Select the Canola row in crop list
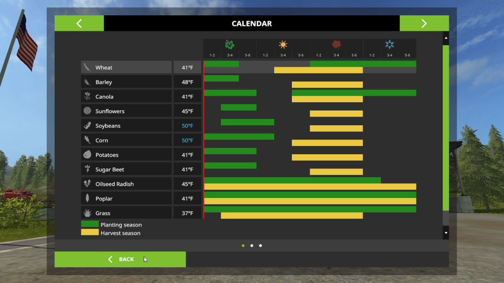The height and width of the screenshot is (283, 504). click(126, 97)
